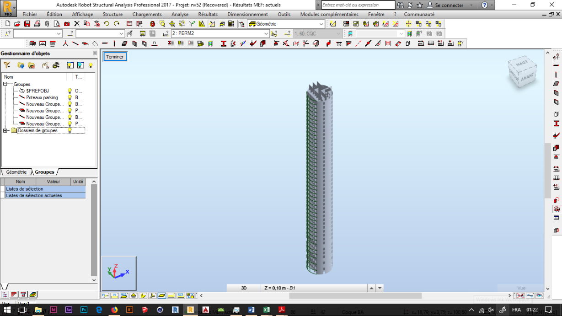Screen dimensions: 562x316
Task: Click the Terminer button
Action: click(115, 57)
